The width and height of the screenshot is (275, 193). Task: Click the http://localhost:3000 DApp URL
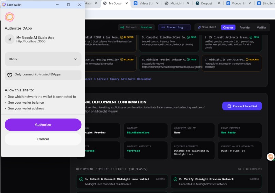pyautogui.click(x=31, y=41)
